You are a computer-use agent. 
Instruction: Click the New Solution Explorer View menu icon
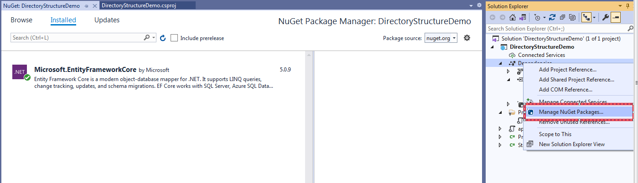(x=530, y=144)
